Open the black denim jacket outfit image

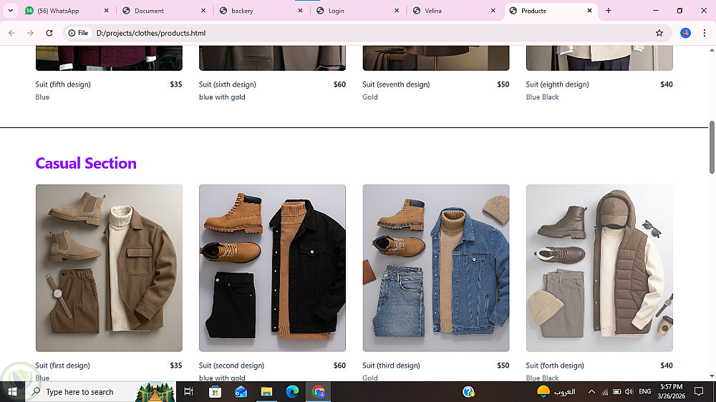tap(272, 268)
